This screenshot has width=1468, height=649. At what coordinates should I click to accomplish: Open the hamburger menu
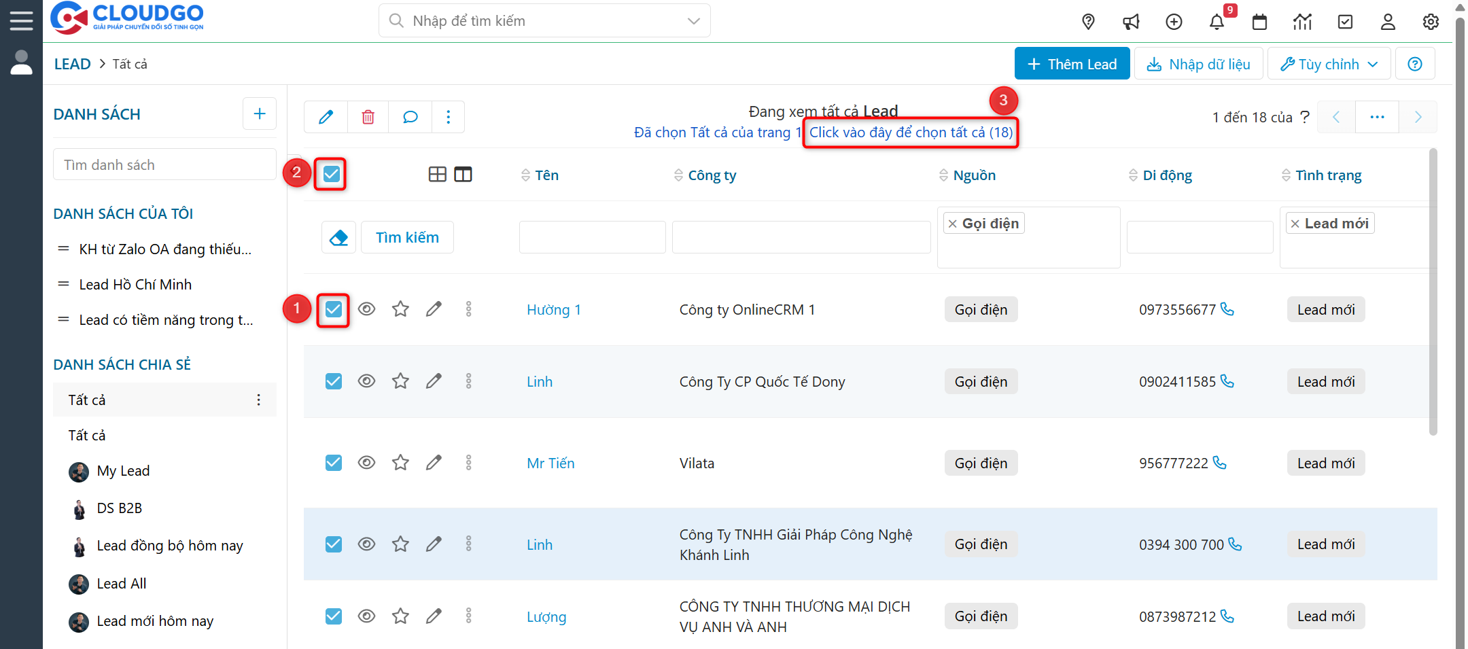coord(21,20)
